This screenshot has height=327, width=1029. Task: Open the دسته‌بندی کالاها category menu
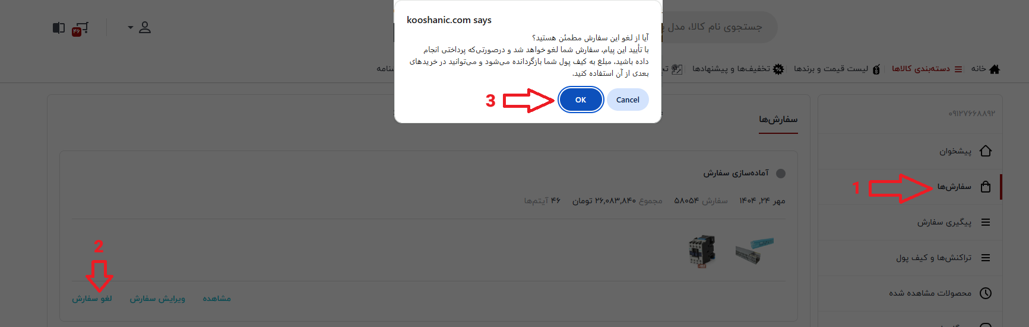point(926,69)
